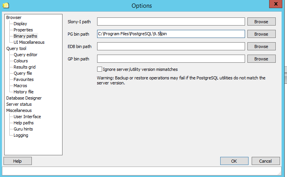The width and height of the screenshot is (287, 177).
Task: Select Colours under Query tool
Action: pyautogui.click(x=21, y=61)
